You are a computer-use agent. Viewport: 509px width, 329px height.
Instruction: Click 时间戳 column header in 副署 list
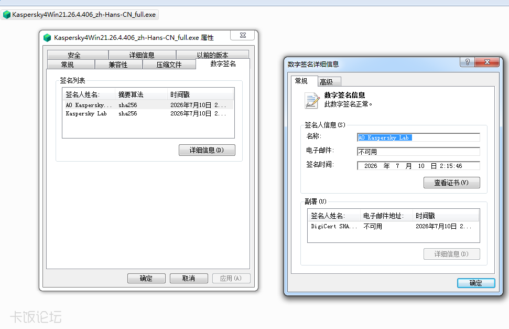[446, 216]
